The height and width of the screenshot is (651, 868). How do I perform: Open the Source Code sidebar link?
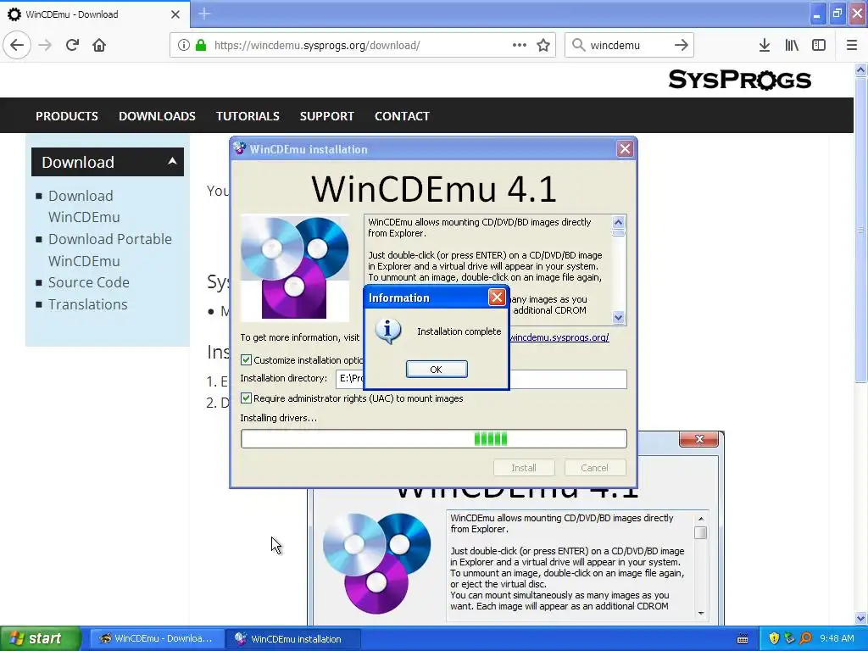tap(88, 282)
